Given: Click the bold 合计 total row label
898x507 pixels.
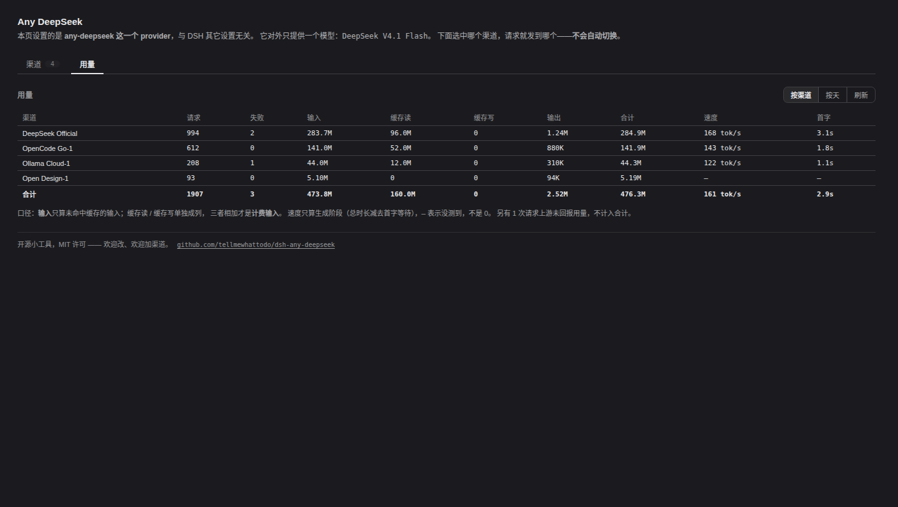Looking at the screenshot, I should [x=29, y=194].
